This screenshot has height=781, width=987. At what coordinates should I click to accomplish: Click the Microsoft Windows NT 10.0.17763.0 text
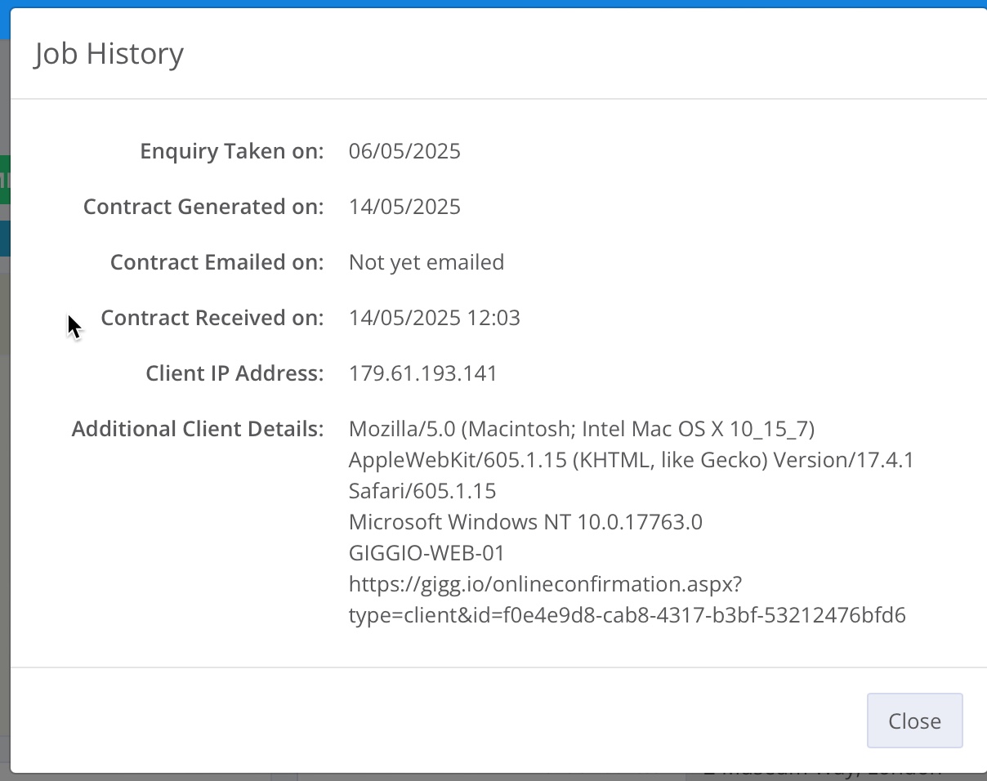pyautogui.click(x=525, y=522)
